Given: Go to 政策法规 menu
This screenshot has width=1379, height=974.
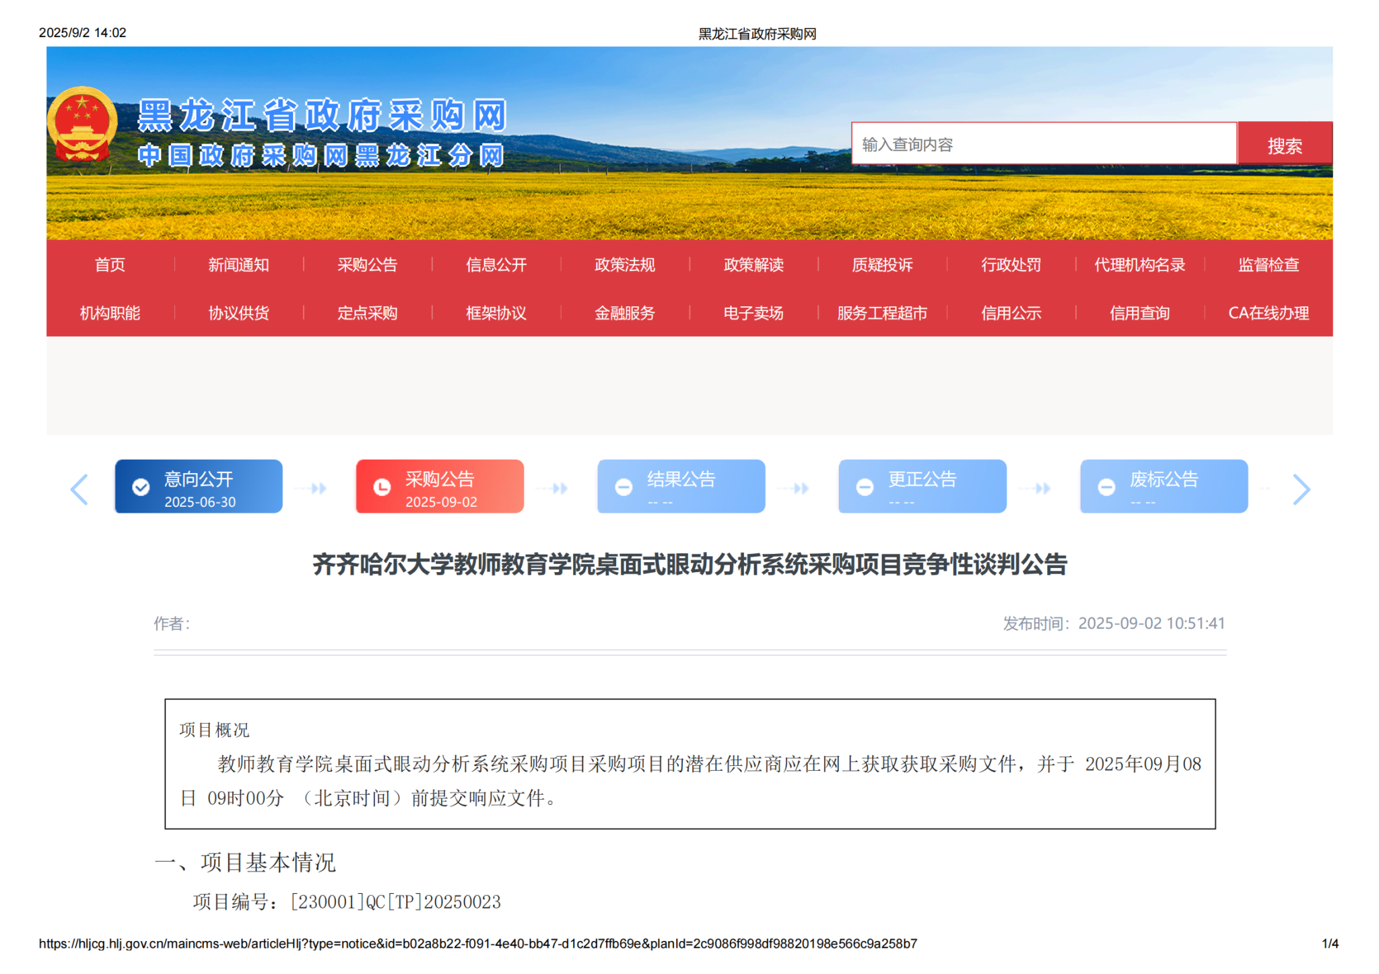Looking at the screenshot, I should (x=624, y=265).
